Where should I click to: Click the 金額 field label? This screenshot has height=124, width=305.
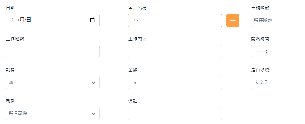pos(133,70)
